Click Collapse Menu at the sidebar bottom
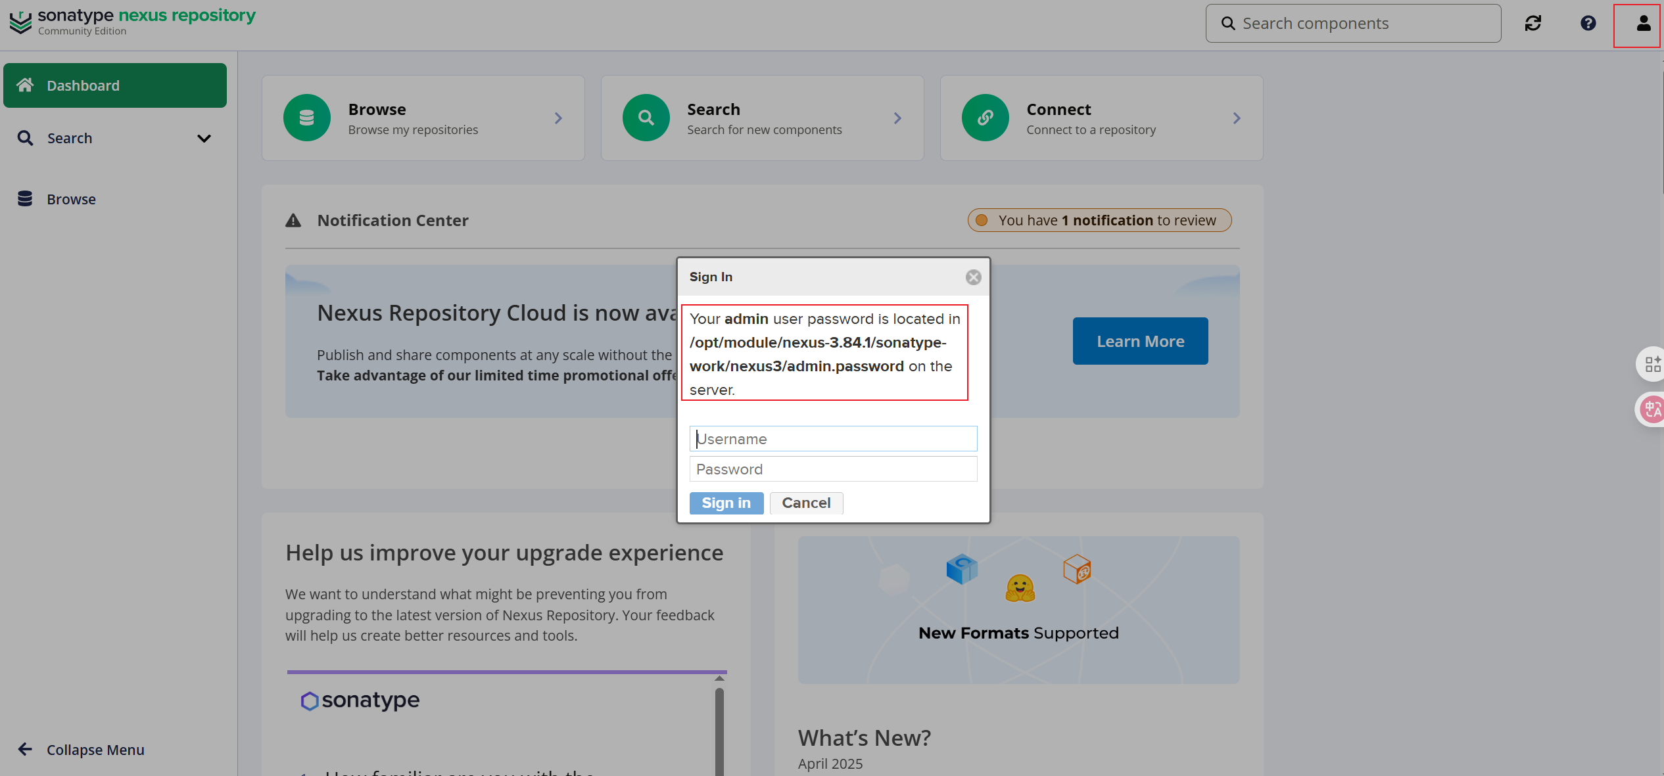The image size is (1664, 776). pos(95,750)
